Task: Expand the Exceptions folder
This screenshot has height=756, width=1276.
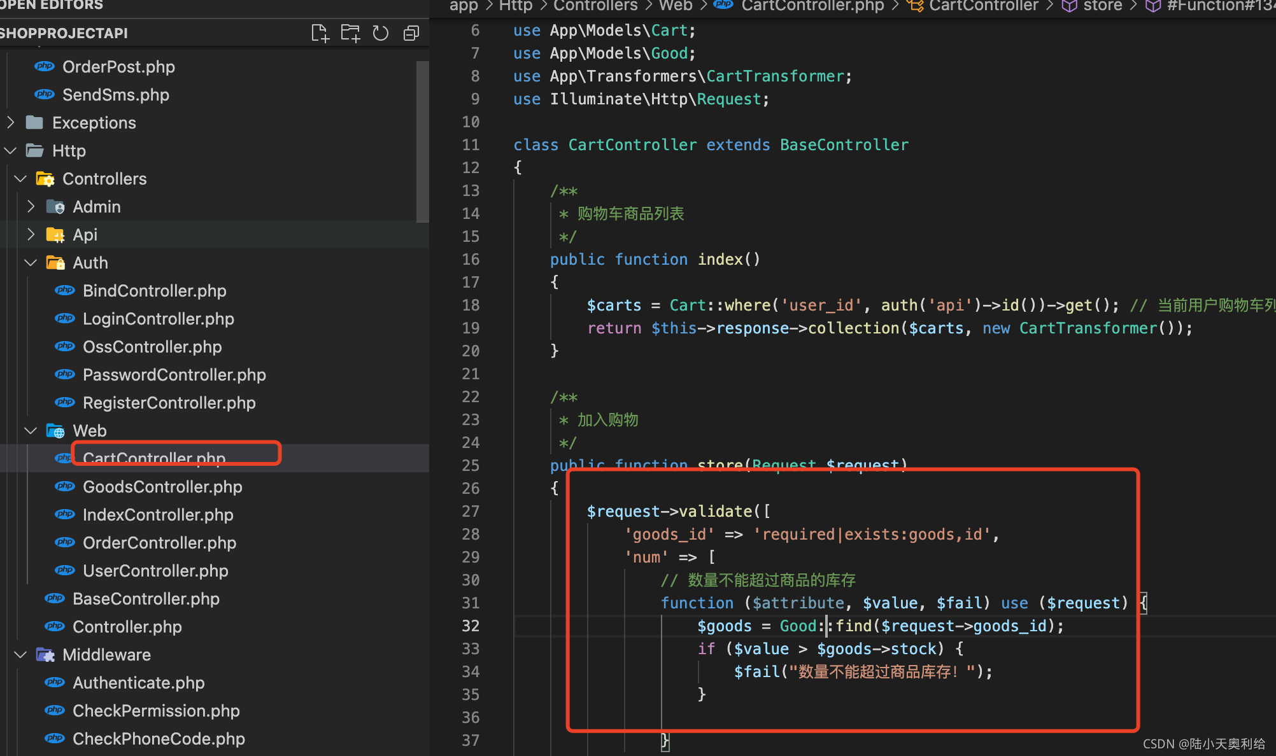Action: coord(10,123)
